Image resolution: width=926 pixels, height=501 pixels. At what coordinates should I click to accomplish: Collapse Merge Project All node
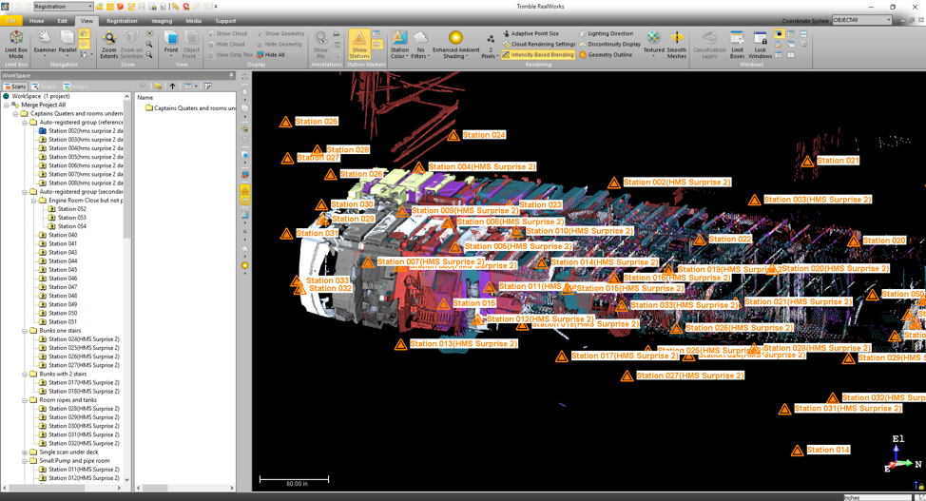(x=7, y=105)
